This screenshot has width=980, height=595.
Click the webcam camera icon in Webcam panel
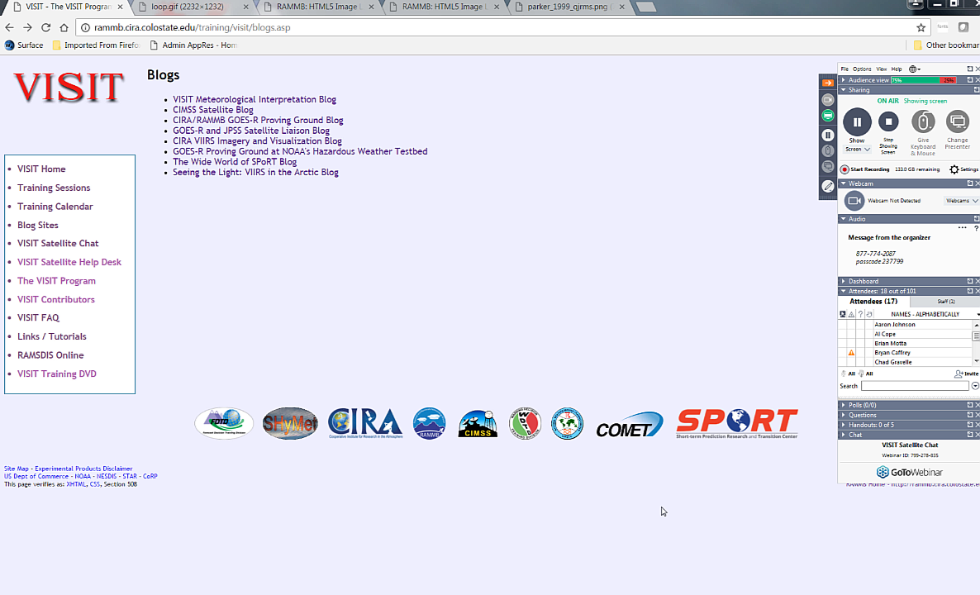[854, 201]
